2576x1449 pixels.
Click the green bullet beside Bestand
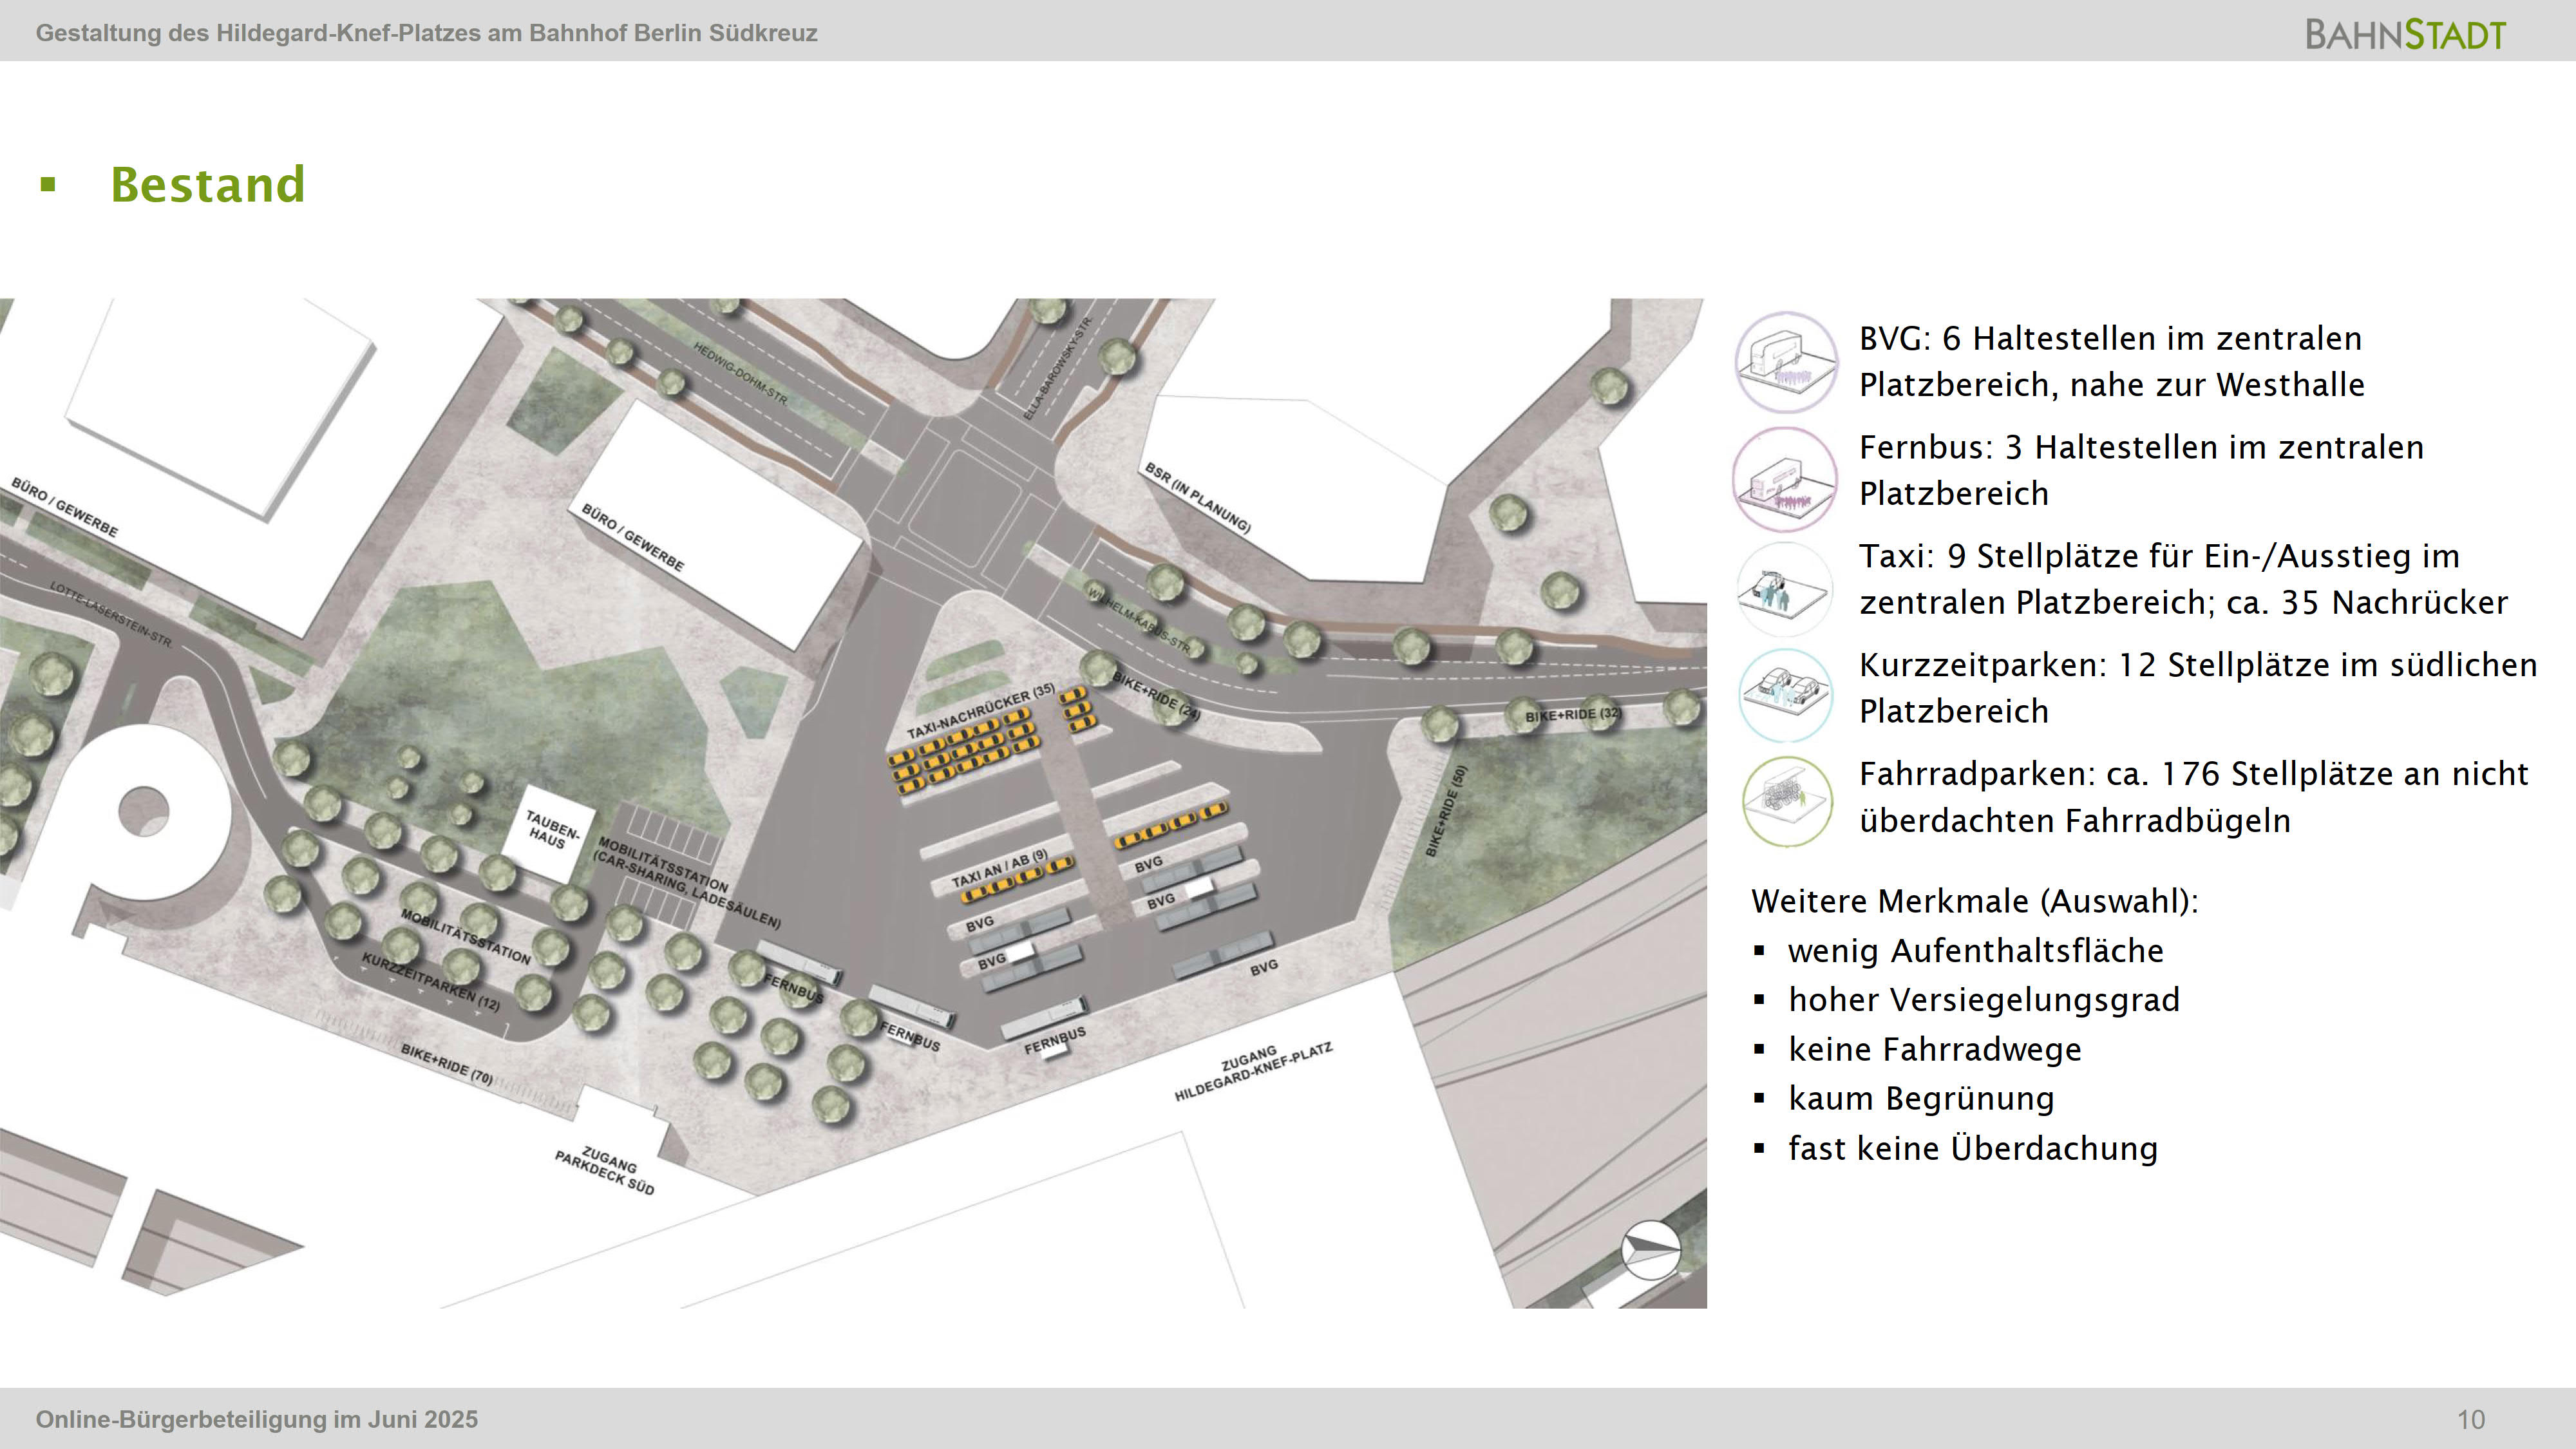coord(48,184)
